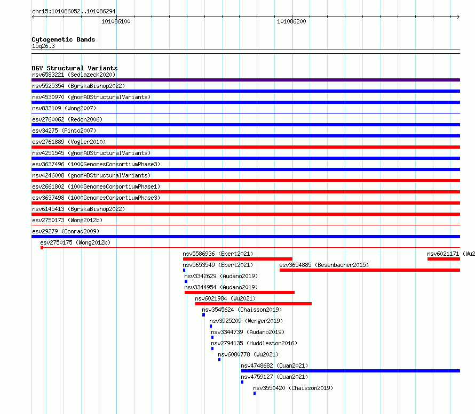Open esv2750175 (Wong2012b) label
The height and width of the screenshot is (414, 475).
point(75,242)
